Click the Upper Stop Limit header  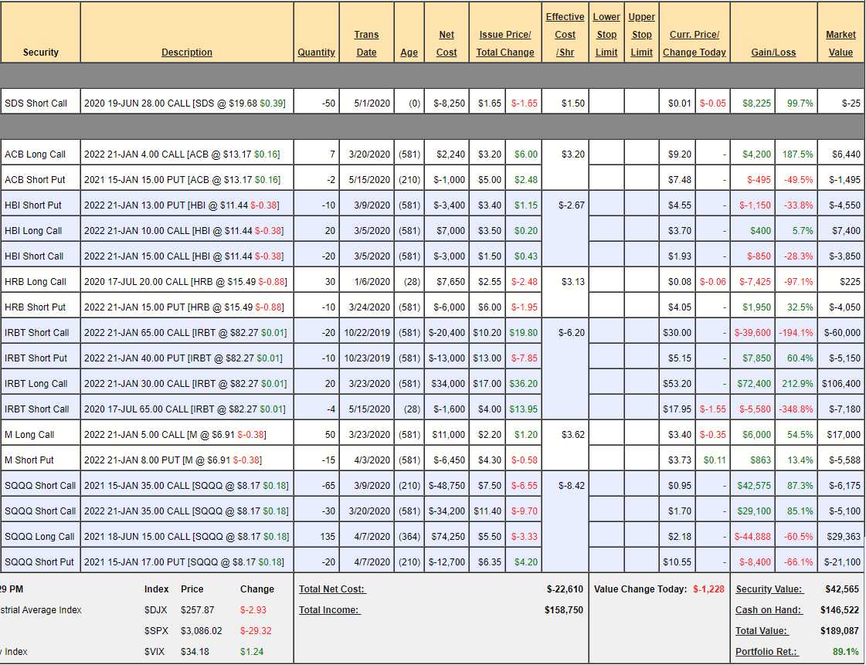pos(641,35)
